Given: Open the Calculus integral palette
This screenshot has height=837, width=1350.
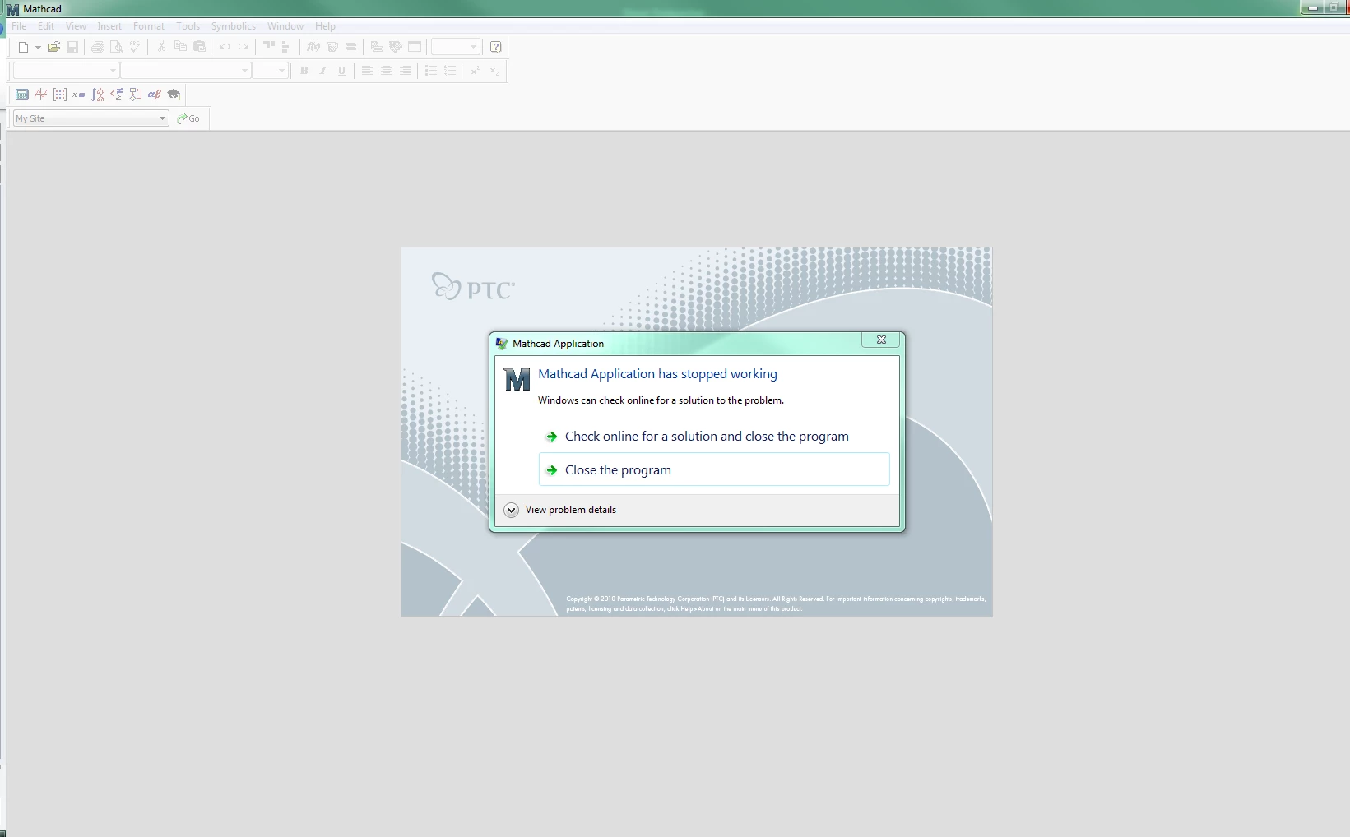Looking at the screenshot, I should coord(98,95).
